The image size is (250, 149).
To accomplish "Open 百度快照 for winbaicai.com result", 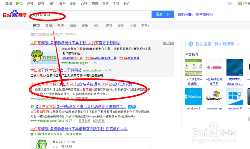I will (84, 121).
